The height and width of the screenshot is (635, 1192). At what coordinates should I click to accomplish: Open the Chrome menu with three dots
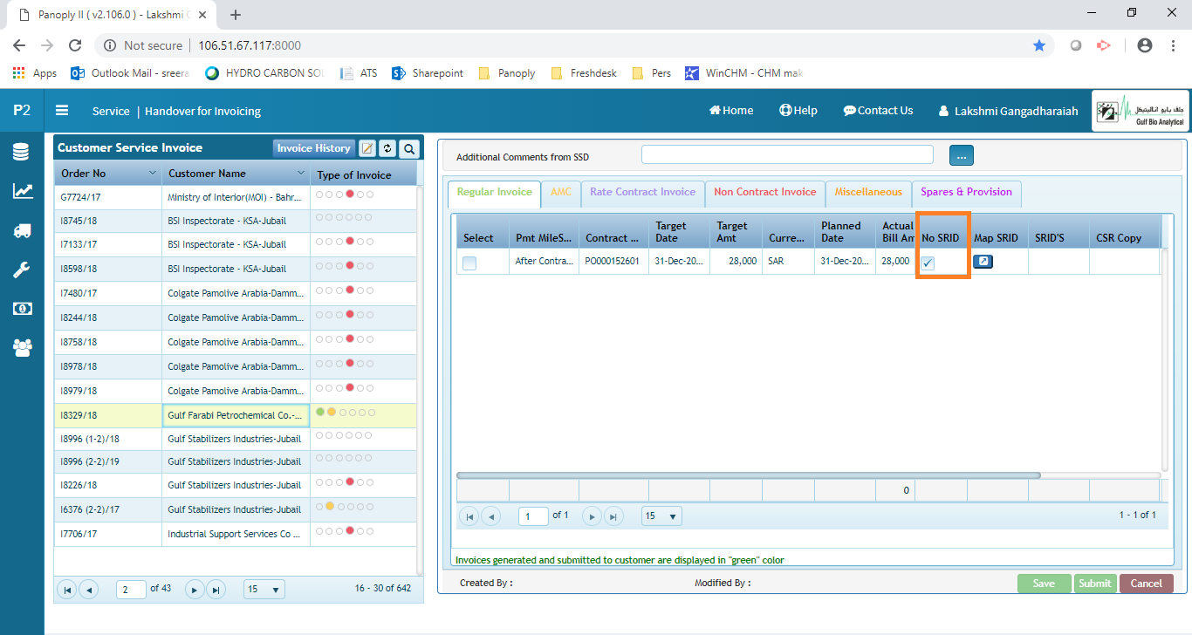(1172, 45)
